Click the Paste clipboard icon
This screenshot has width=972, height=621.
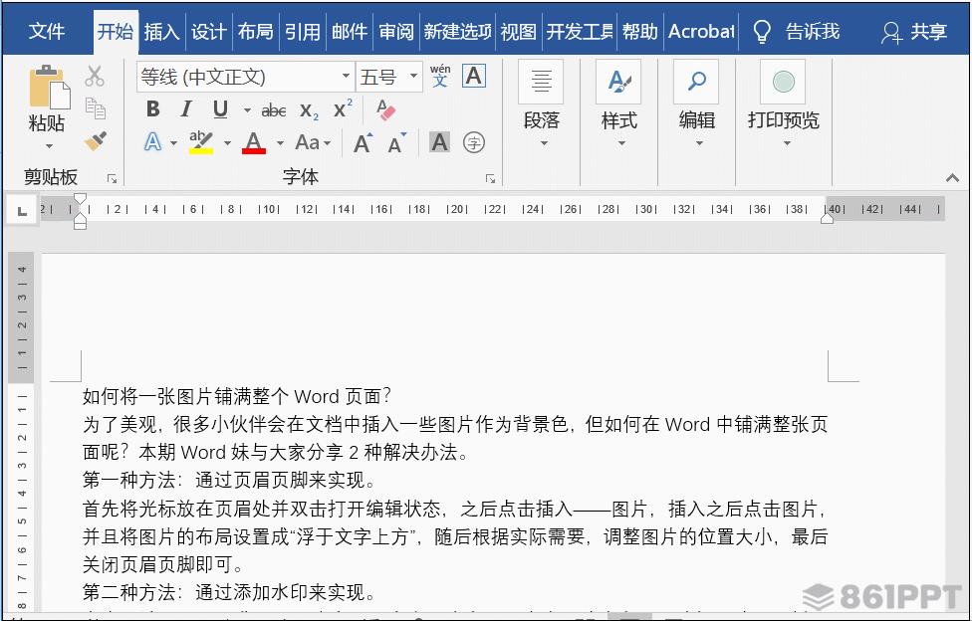[x=49, y=87]
